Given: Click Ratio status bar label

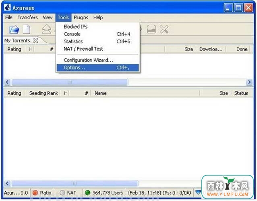Looking at the screenshot, I should pyautogui.click(x=46, y=193).
